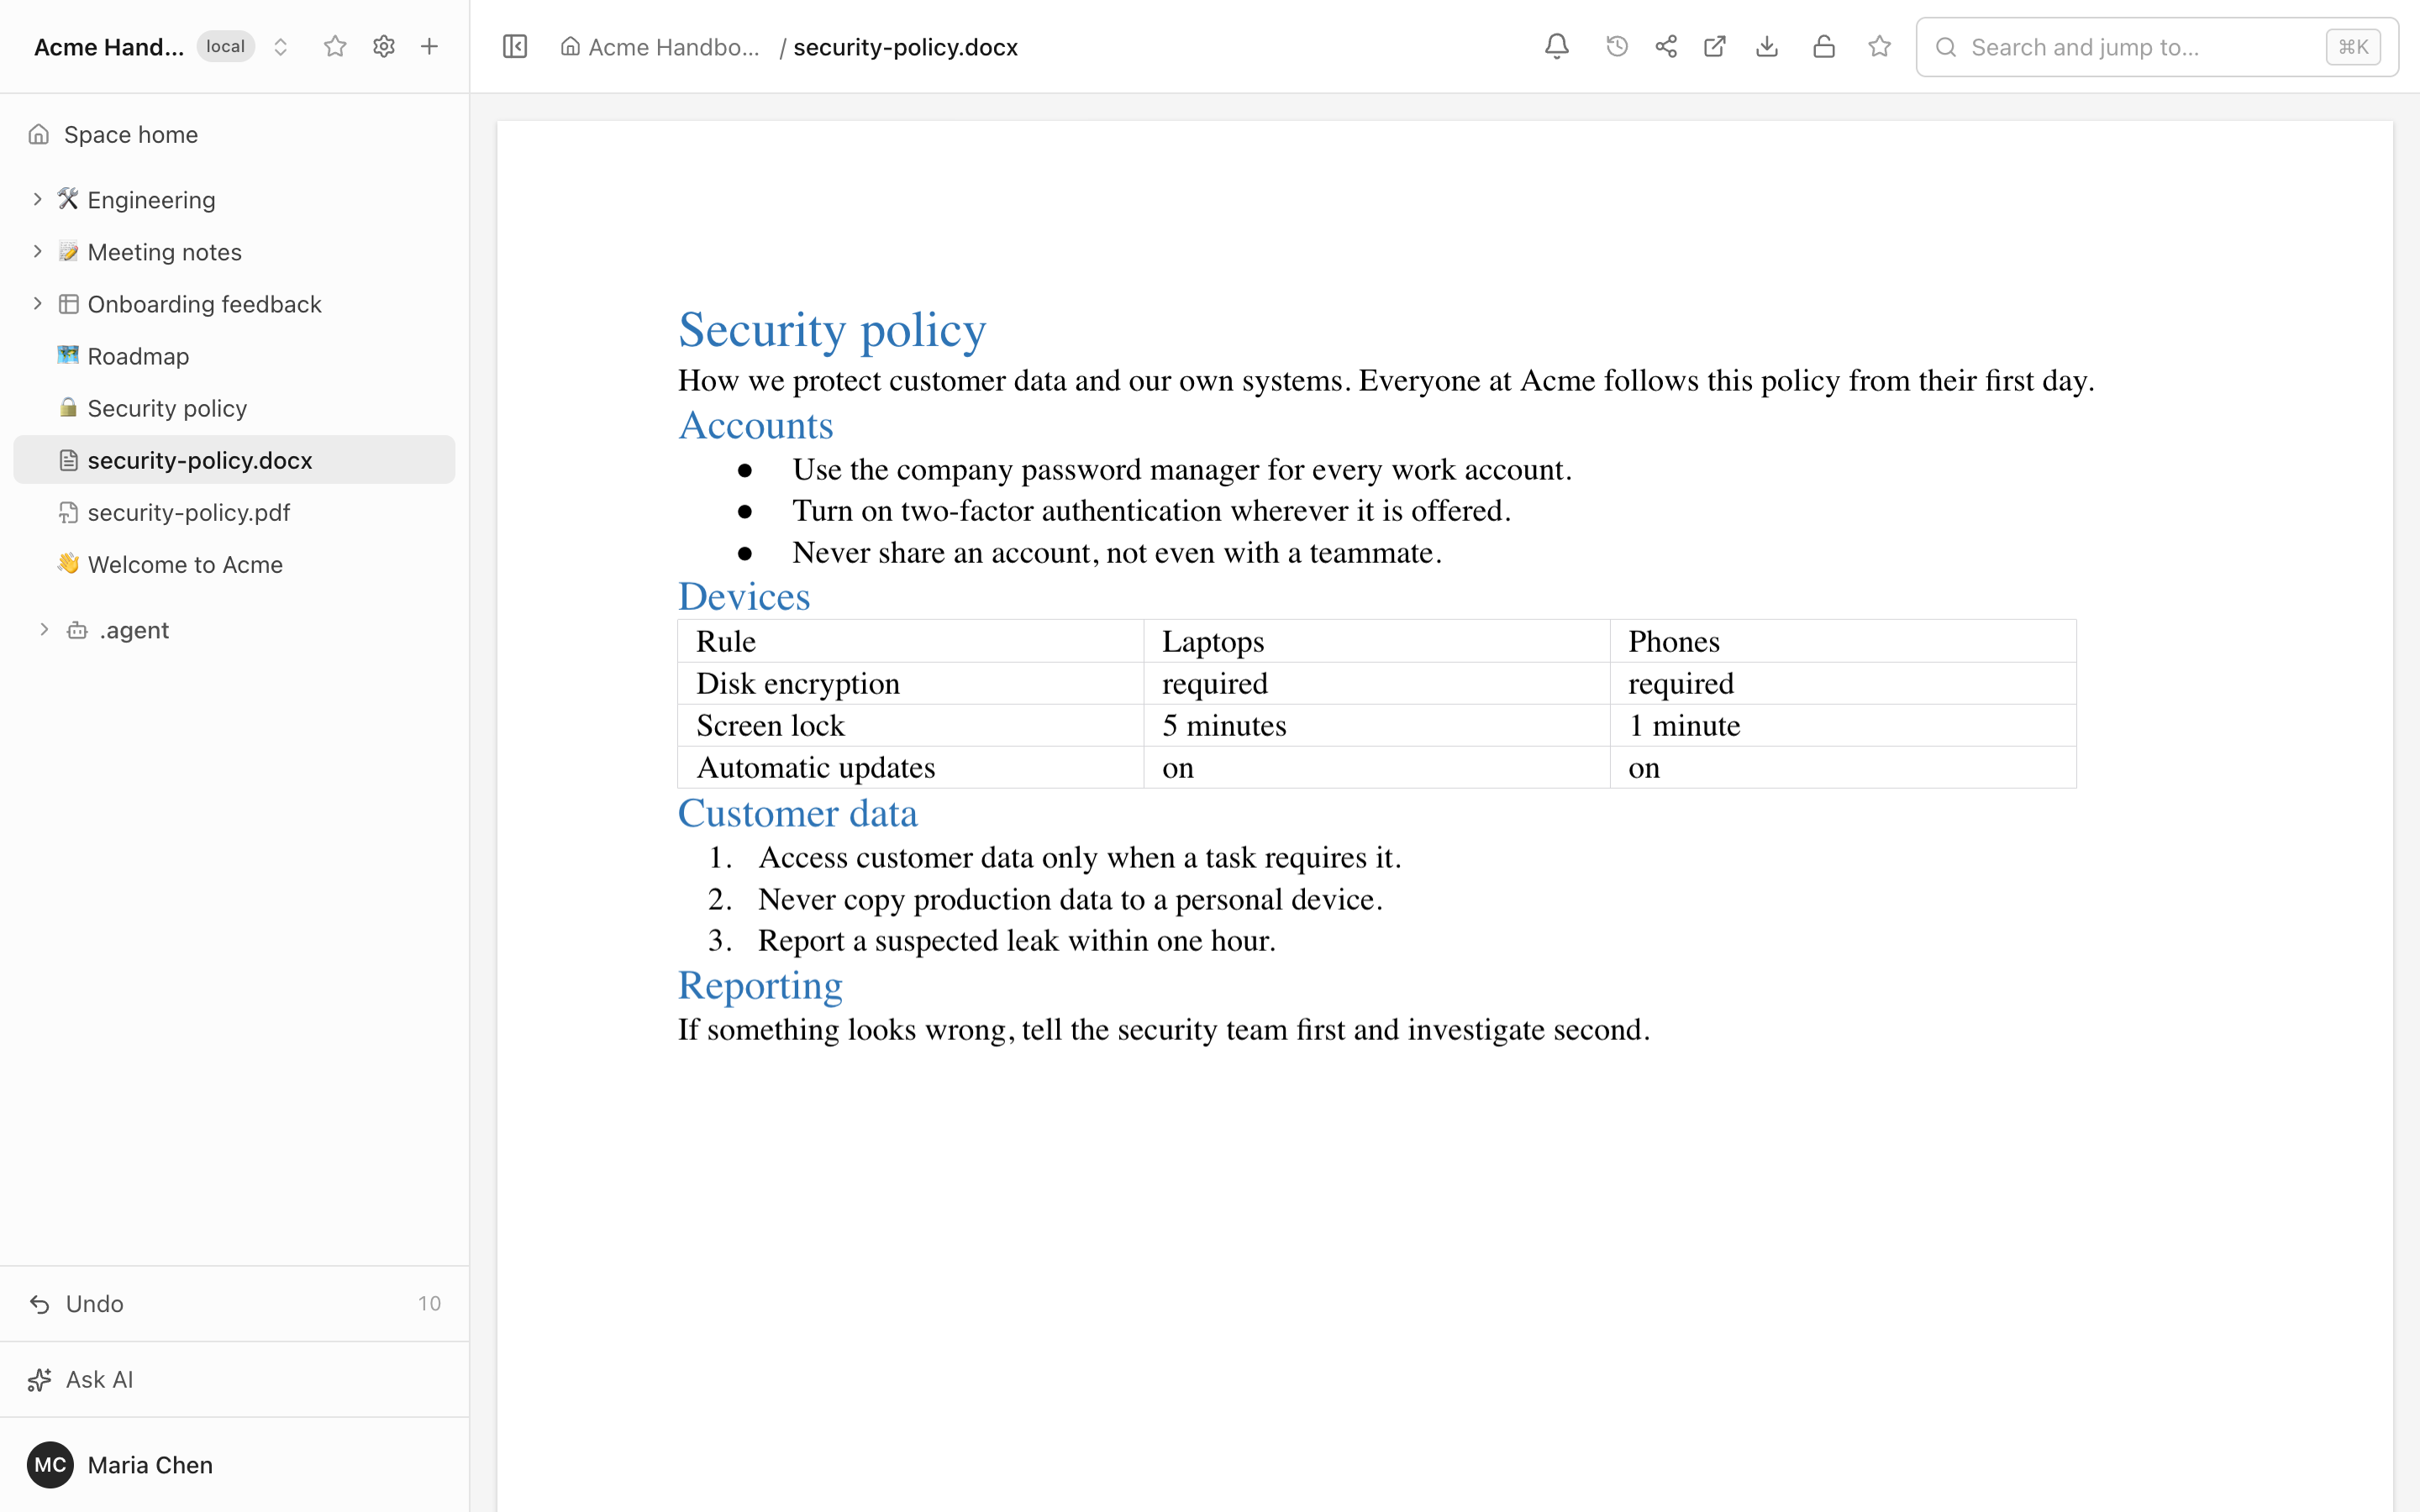Click the Engineering tools icon
The width and height of the screenshot is (2420, 1512).
(x=68, y=199)
